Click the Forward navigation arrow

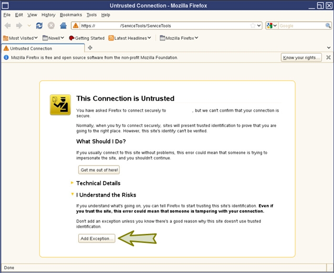(19, 26)
